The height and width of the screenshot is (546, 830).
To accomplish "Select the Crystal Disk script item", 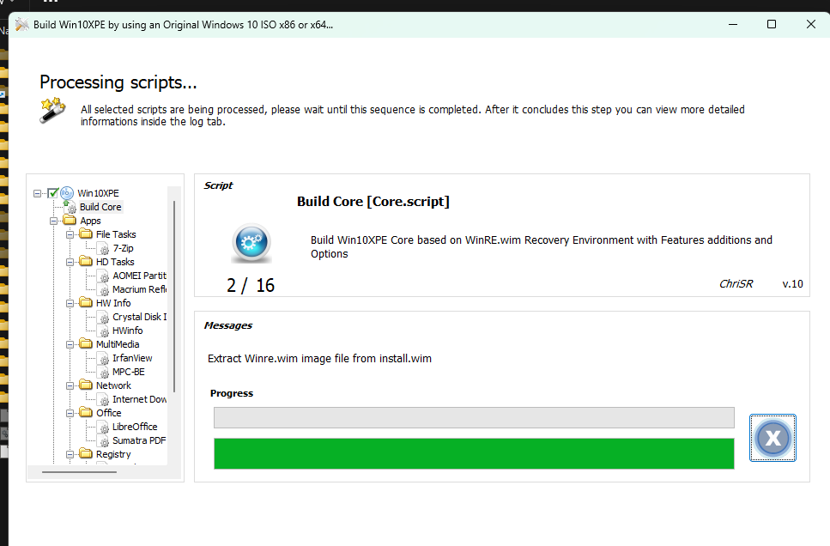I will pyautogui.click(x=139, y=317).
